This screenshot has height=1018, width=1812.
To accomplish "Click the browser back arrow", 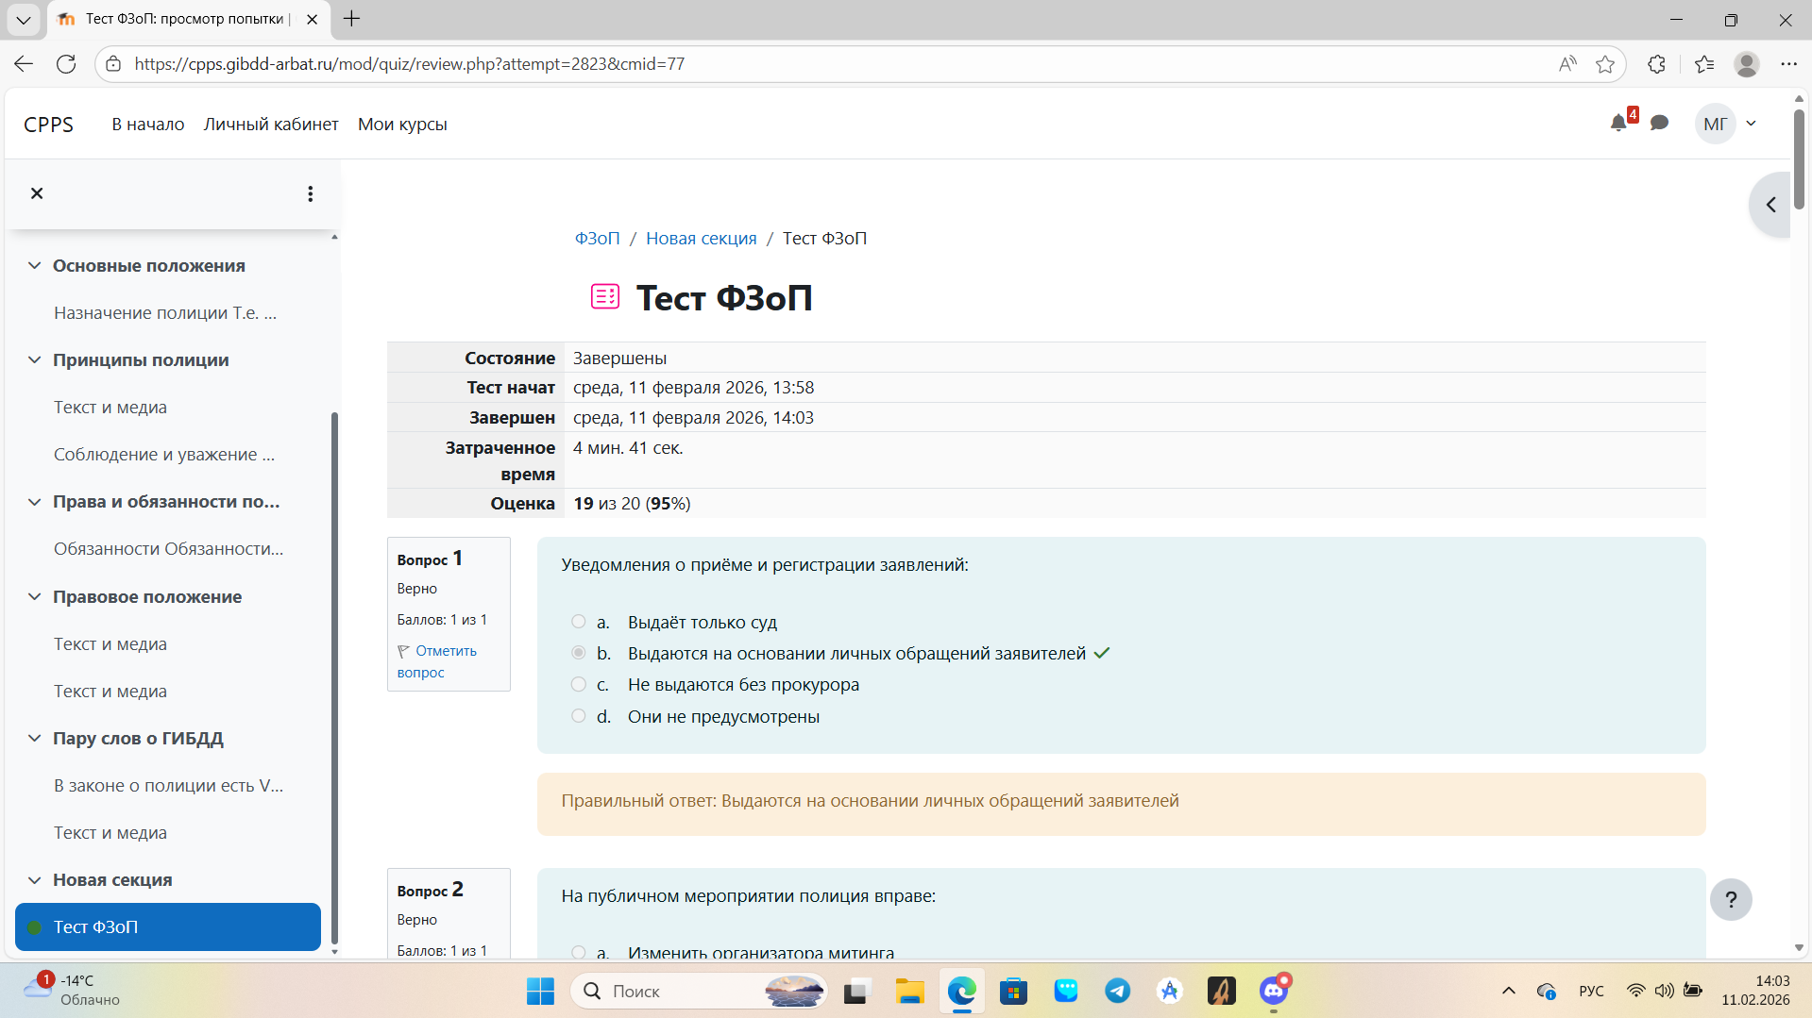I will [24, 64].
